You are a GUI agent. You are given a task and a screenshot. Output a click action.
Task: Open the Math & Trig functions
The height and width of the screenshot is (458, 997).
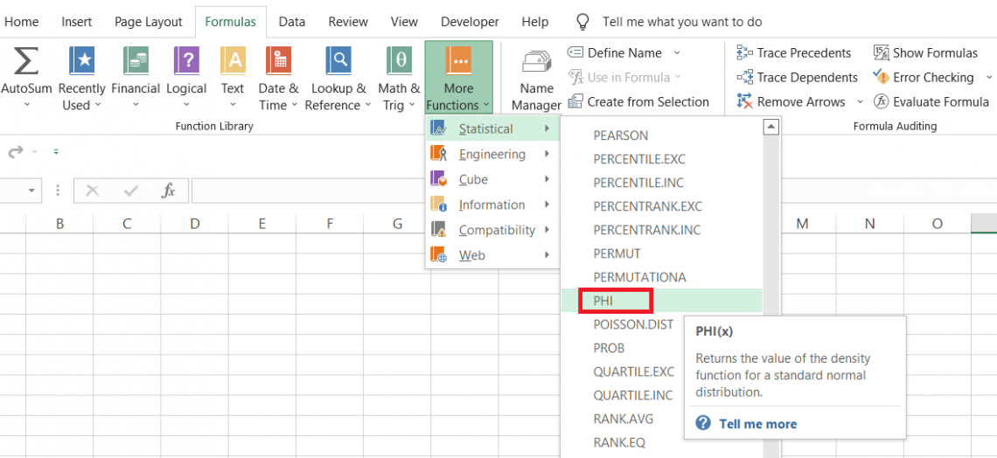point(399,61)
